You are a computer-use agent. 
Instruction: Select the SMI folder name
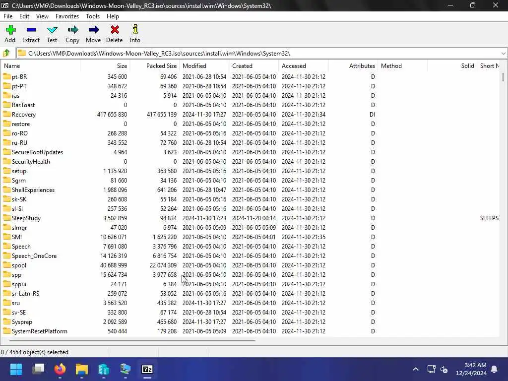coord(17,237)
